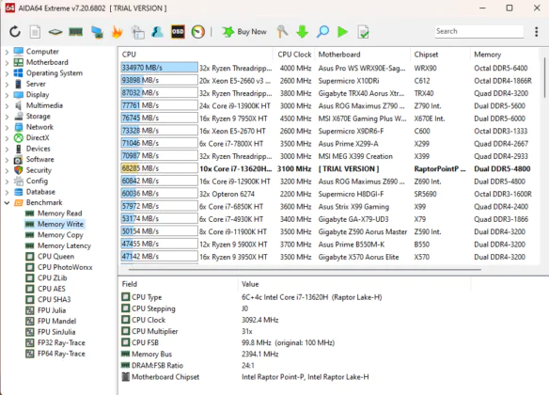
Task: Click the Buy Now button
Action: pyautogui.click(x=244, y=32)
